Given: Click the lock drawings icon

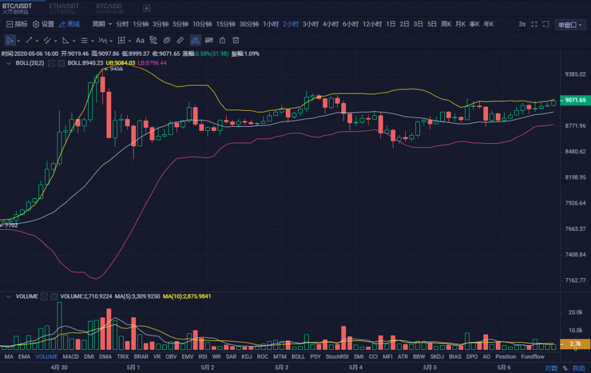Looking at the screenshot, I should pos(222,40).
